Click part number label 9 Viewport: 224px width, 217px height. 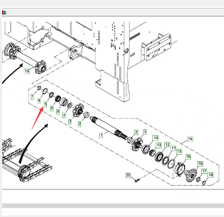pyautogui.click(x=39, y=101)
